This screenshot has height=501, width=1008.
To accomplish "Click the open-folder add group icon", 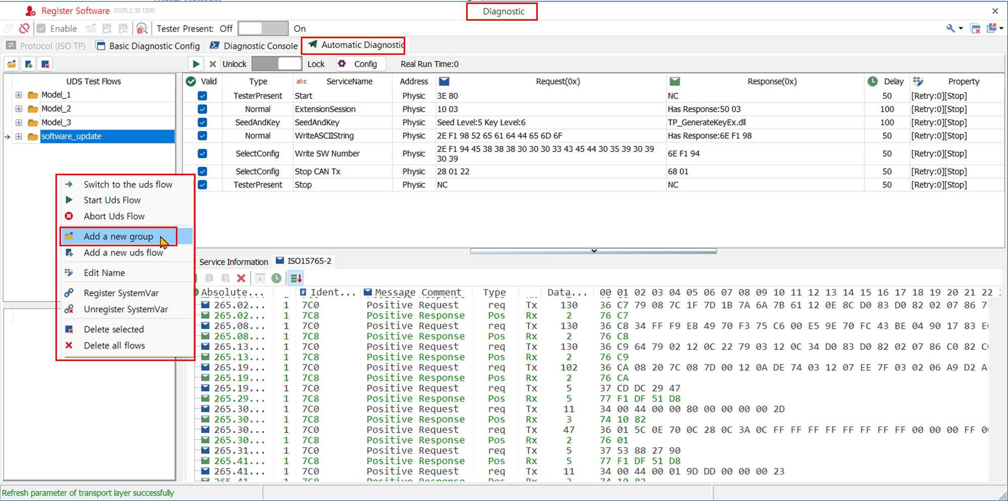I will click(x=12, y=64).
